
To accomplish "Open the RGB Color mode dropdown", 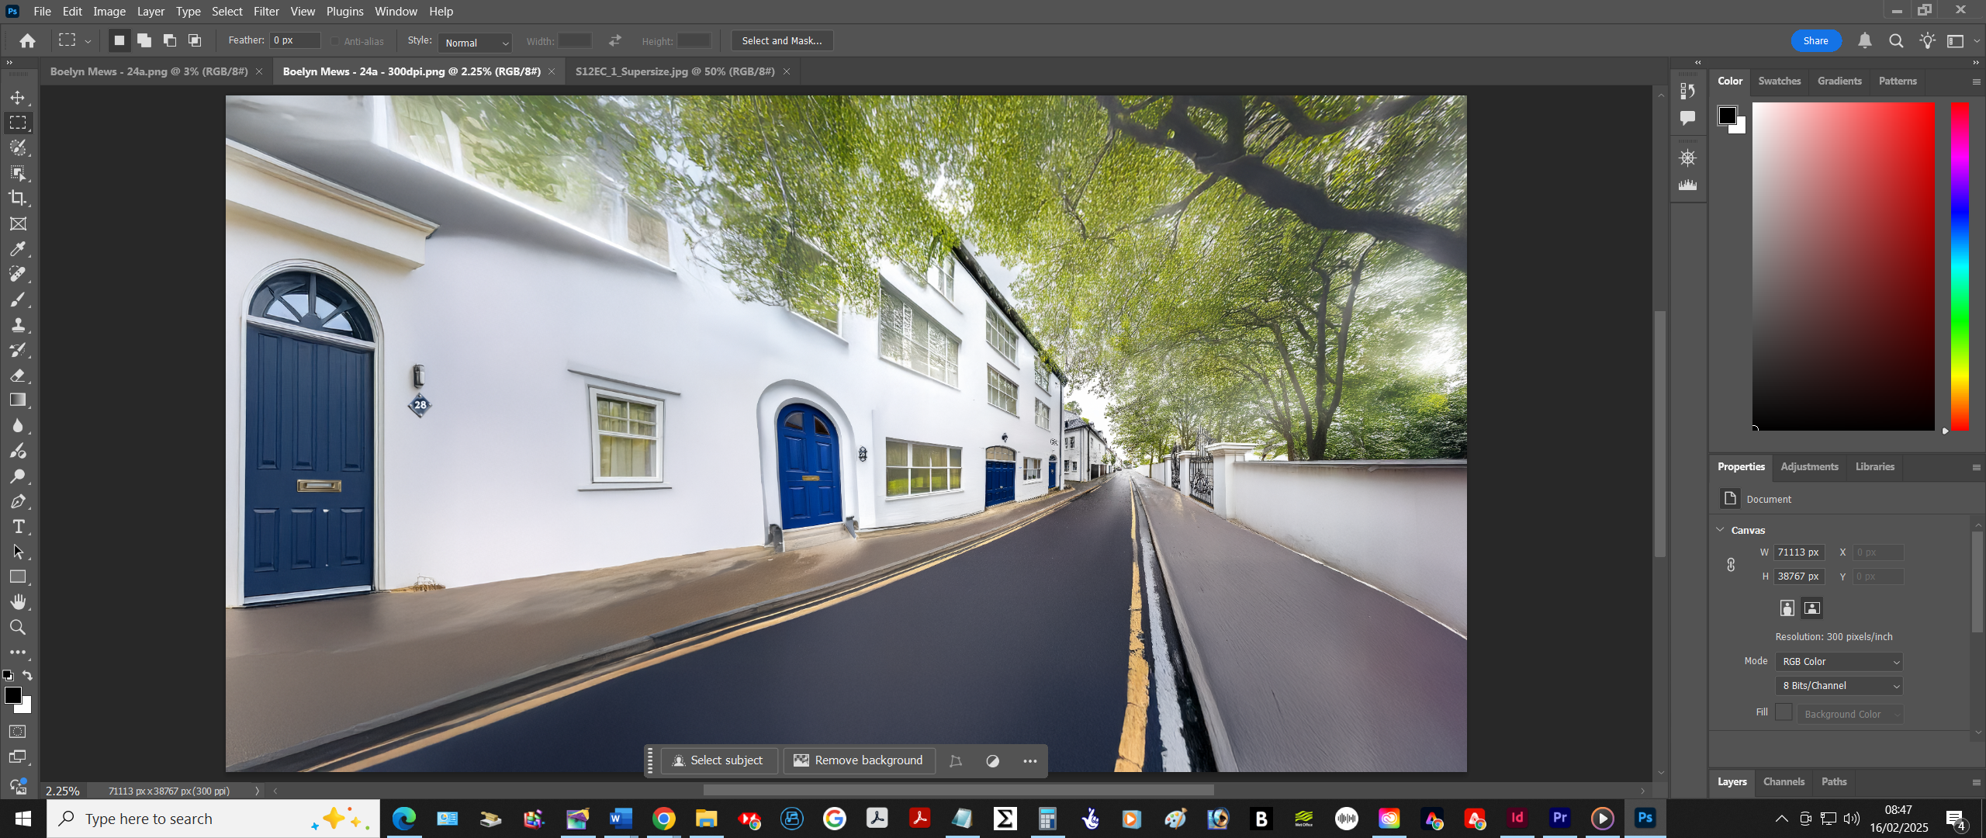I will (1839, 662).
